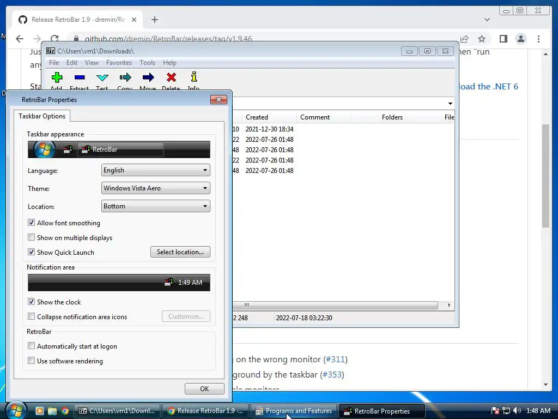Open Chrome's side panel icon
The height and width of the screenshot is (419, 558).
503,39
